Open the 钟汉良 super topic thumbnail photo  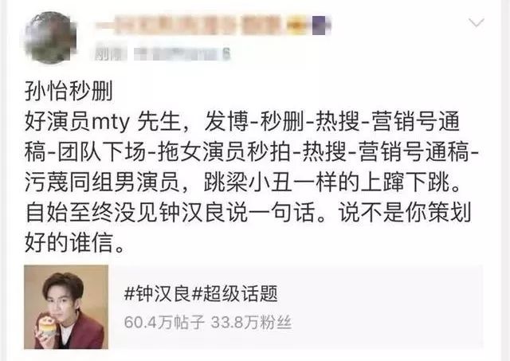[x=66, y=307]
